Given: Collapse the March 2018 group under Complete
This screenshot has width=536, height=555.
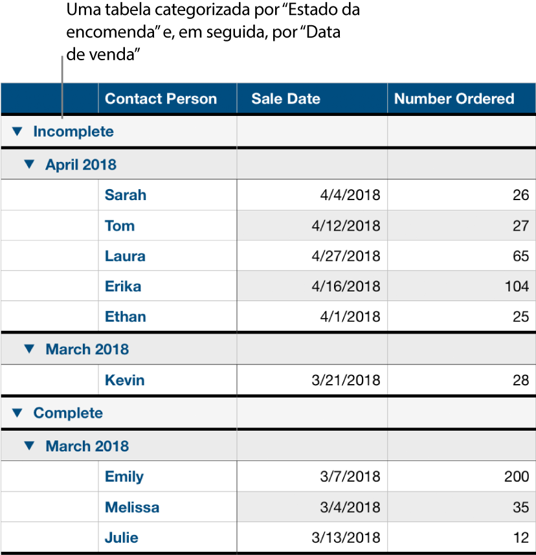Looking at the screenshot, I should [28, 446].
